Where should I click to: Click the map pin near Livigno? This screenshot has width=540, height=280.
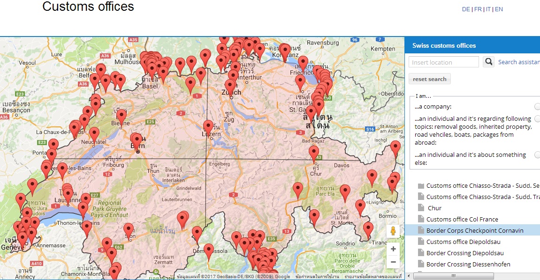(360, 208)
